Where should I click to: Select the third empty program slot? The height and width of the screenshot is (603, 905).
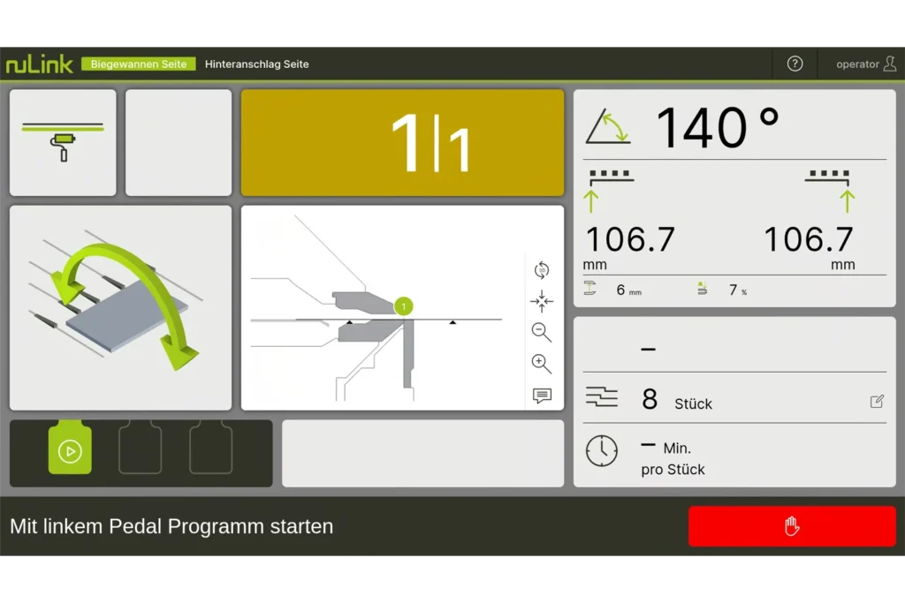coord(210,448)
